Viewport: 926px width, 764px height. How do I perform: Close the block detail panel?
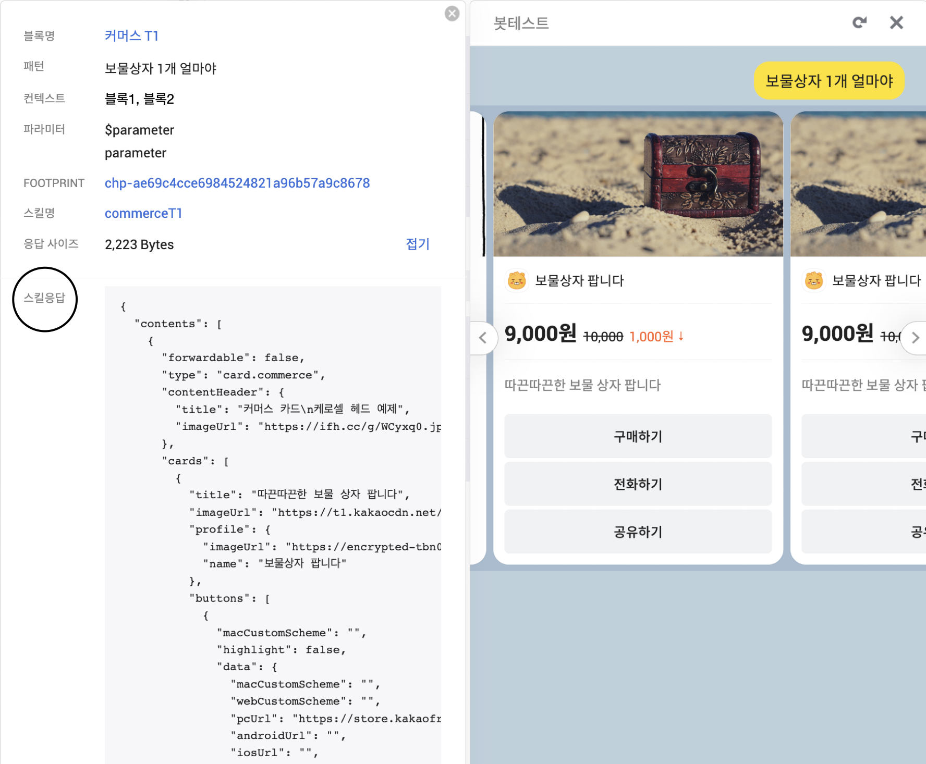coord(452,14)
